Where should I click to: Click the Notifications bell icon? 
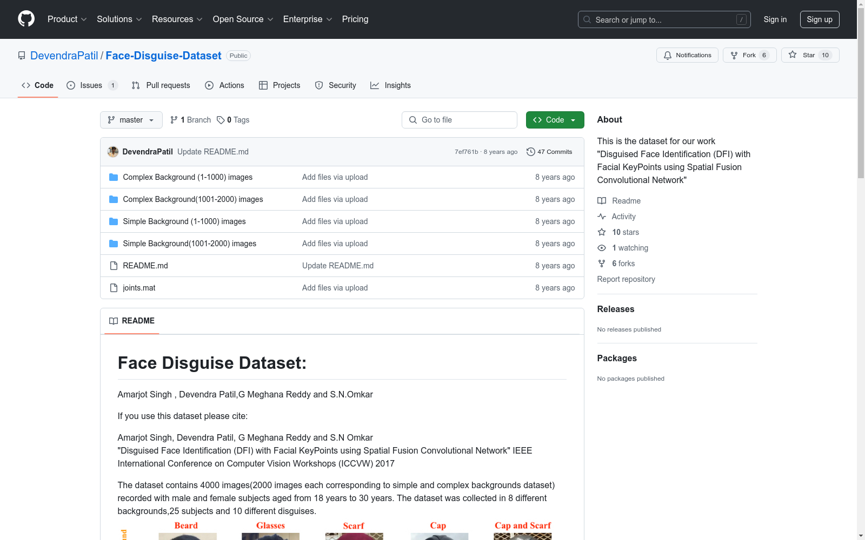click(668, 55)
